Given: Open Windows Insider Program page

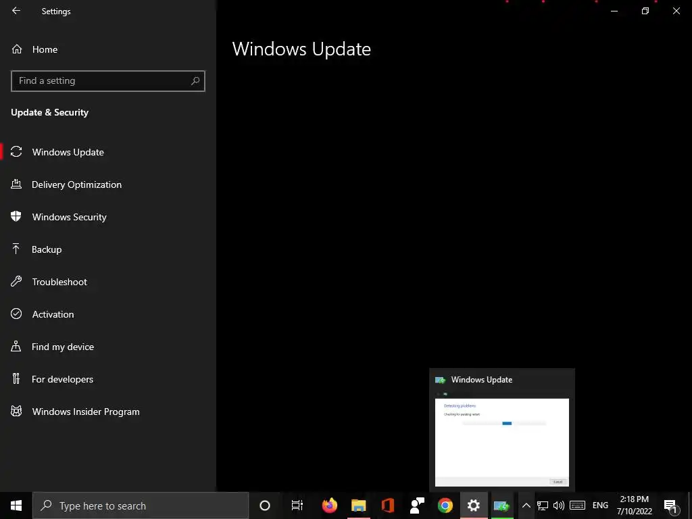Looking at the screenshot, I should click(108, 412).
